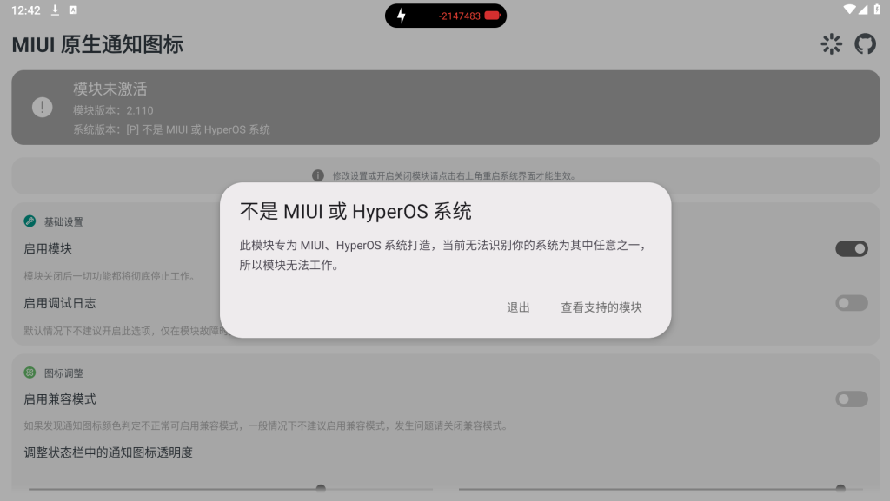Tap the 基础设置 section icon

[x=30, y=221]
